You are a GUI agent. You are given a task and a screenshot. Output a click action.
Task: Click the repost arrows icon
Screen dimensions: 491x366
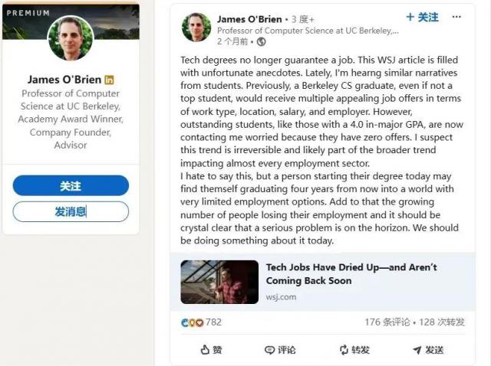[344, 350]
